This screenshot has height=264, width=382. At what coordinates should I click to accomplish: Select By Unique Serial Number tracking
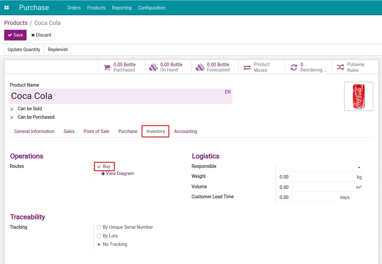point(99,227)
